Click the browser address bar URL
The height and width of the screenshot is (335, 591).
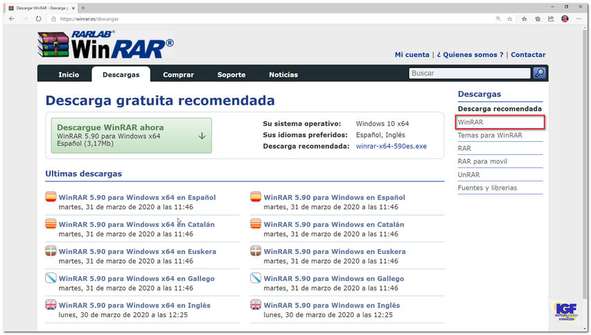[x=89, y=19]
